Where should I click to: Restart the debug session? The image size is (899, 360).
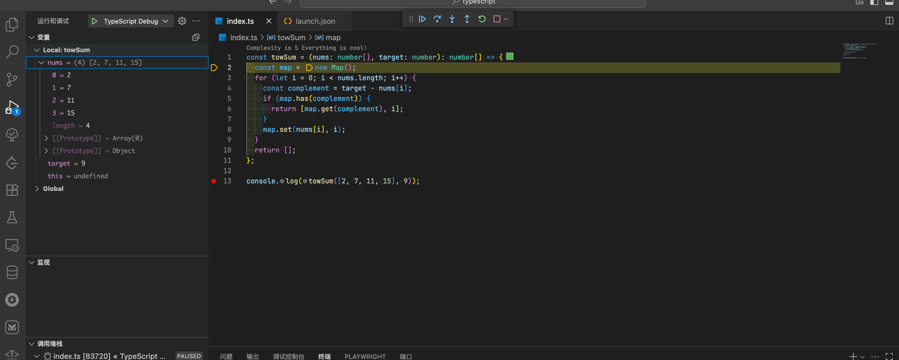pyautogui.click(x=482, y=19)
